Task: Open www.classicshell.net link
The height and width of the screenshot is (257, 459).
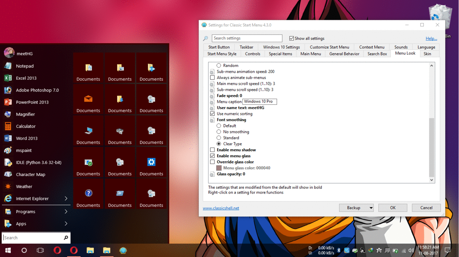Action: coord(221,208)
